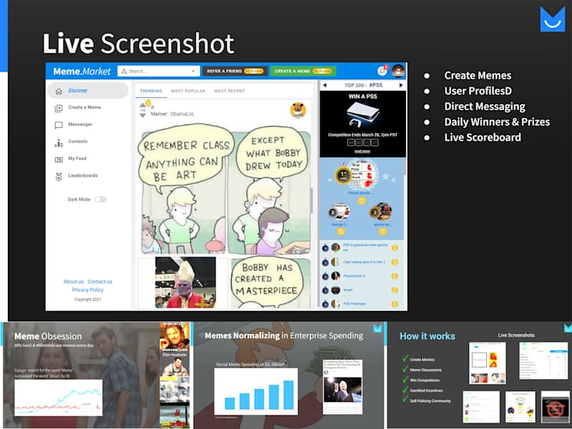The height and width of the screenshot is (429, 572).
Task: Click the My Feed icon
Action: tap(59, 159)
